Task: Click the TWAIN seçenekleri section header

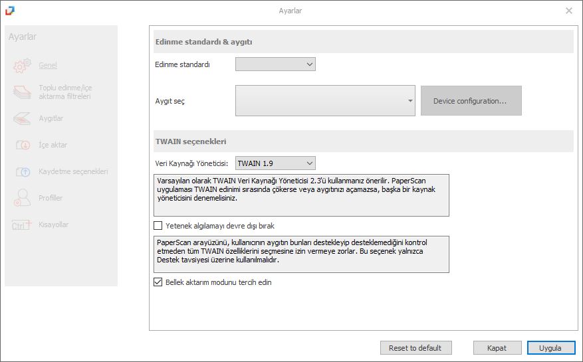Action: [363, 141]
